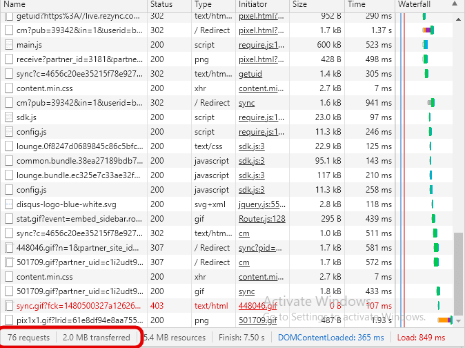Viewport: 465px width, 348px height.
Task: Open the red 448046.gif initiator link
Action: (258, 306)
